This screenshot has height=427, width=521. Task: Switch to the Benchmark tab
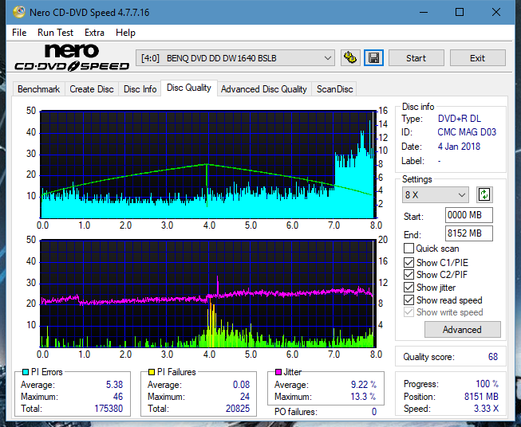click(x=38, y=89)
